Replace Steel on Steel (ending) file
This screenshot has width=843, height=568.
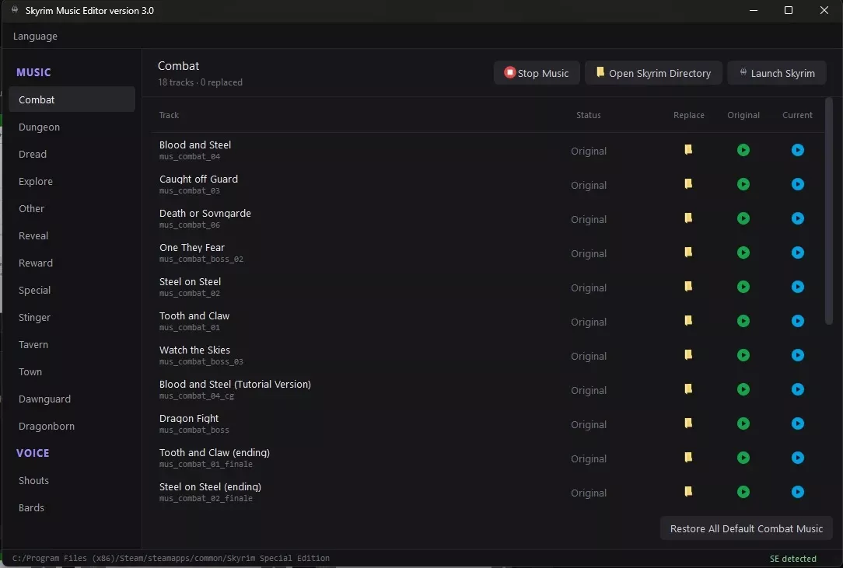[x=688, y=492]
